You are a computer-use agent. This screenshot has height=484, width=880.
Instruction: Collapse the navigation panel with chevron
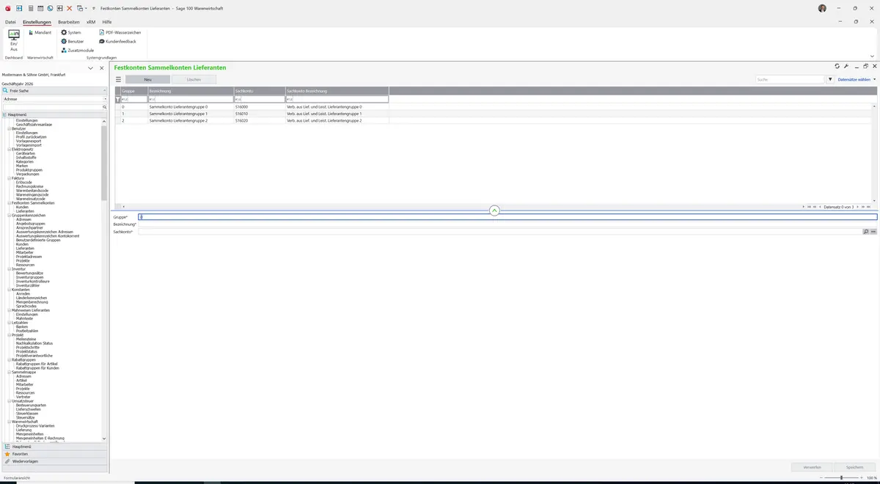click(x=90, y=68)
